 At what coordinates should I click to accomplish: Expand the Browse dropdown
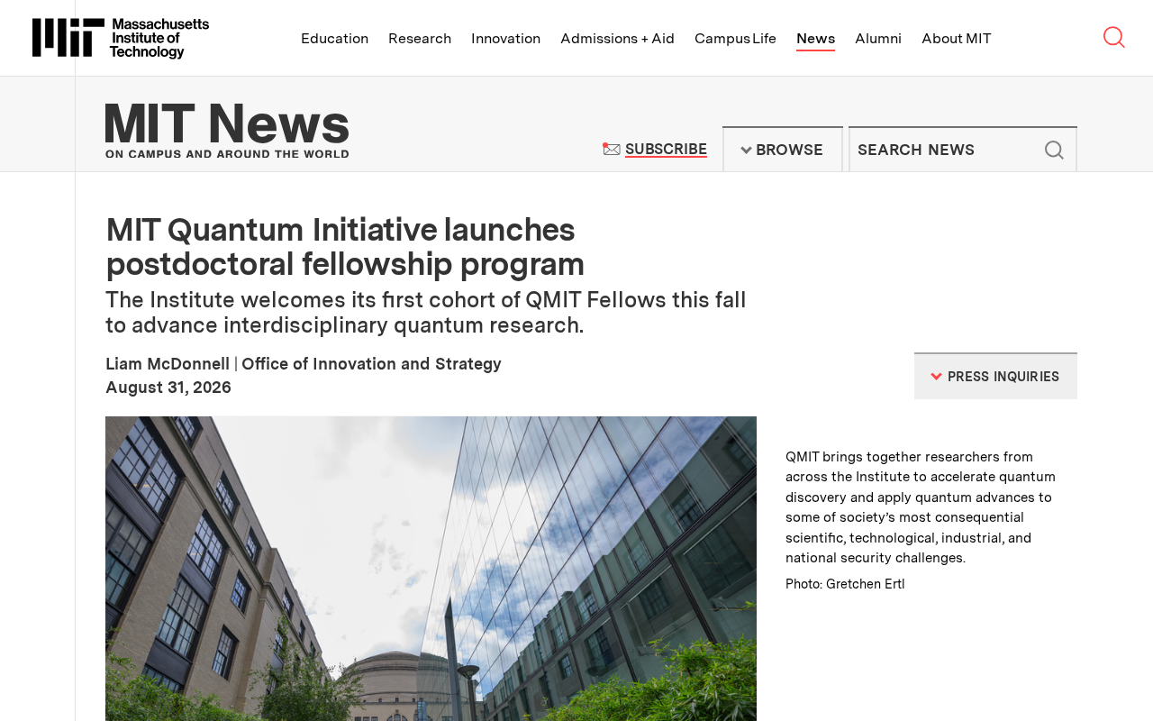click(x=783, y=150)
